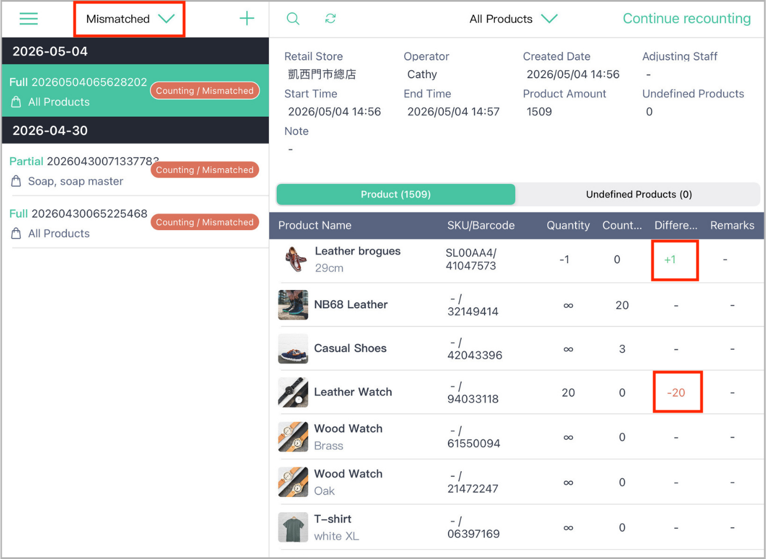Open Wood Watch Brass thumbnail

pyautogui.click(x=293, y=437)
